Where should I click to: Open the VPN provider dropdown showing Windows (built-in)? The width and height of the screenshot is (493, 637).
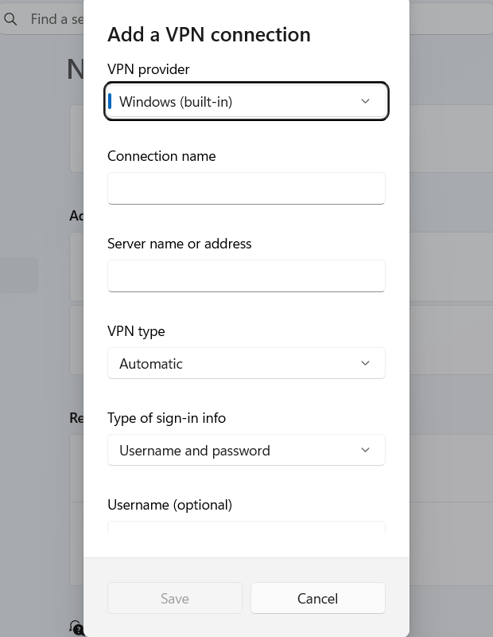click(246, 102)
